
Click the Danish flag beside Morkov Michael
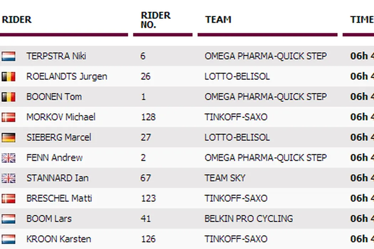click(8, 117)
